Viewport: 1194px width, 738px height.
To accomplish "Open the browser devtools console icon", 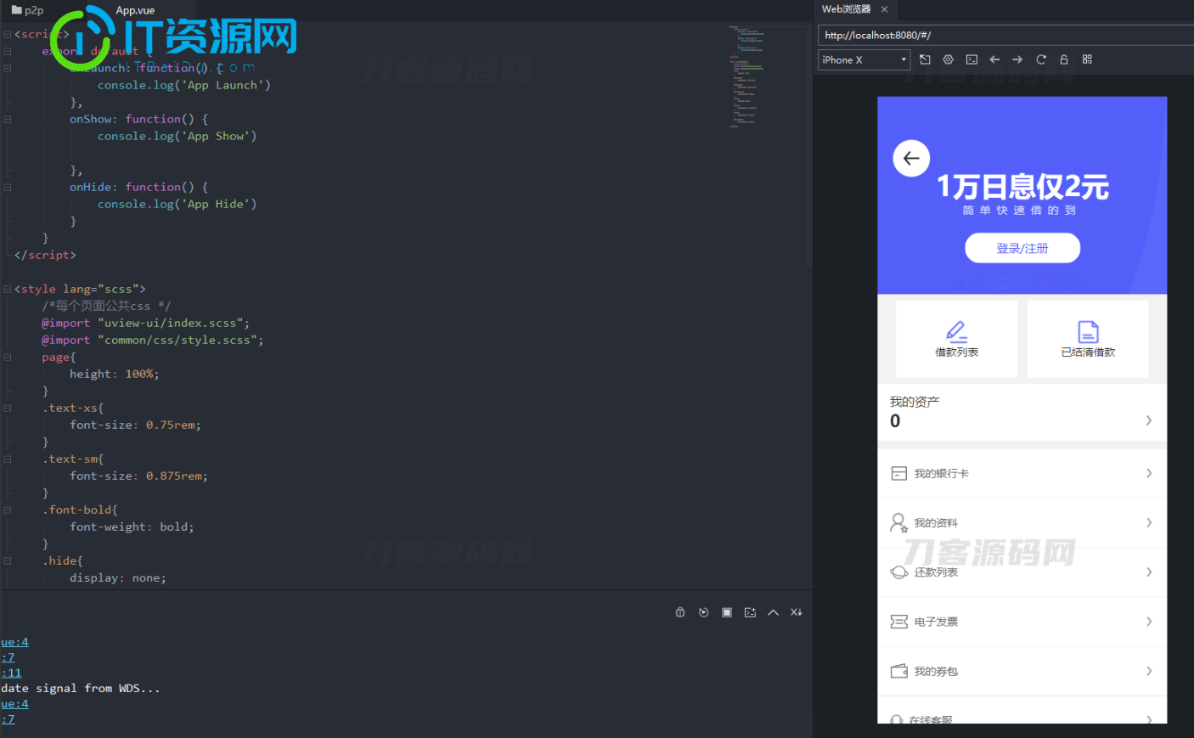I will tap(972, 59).
